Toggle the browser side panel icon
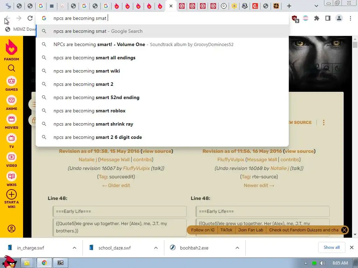The height and width of the screenshot is (268, 358). (x=328, y=18)
